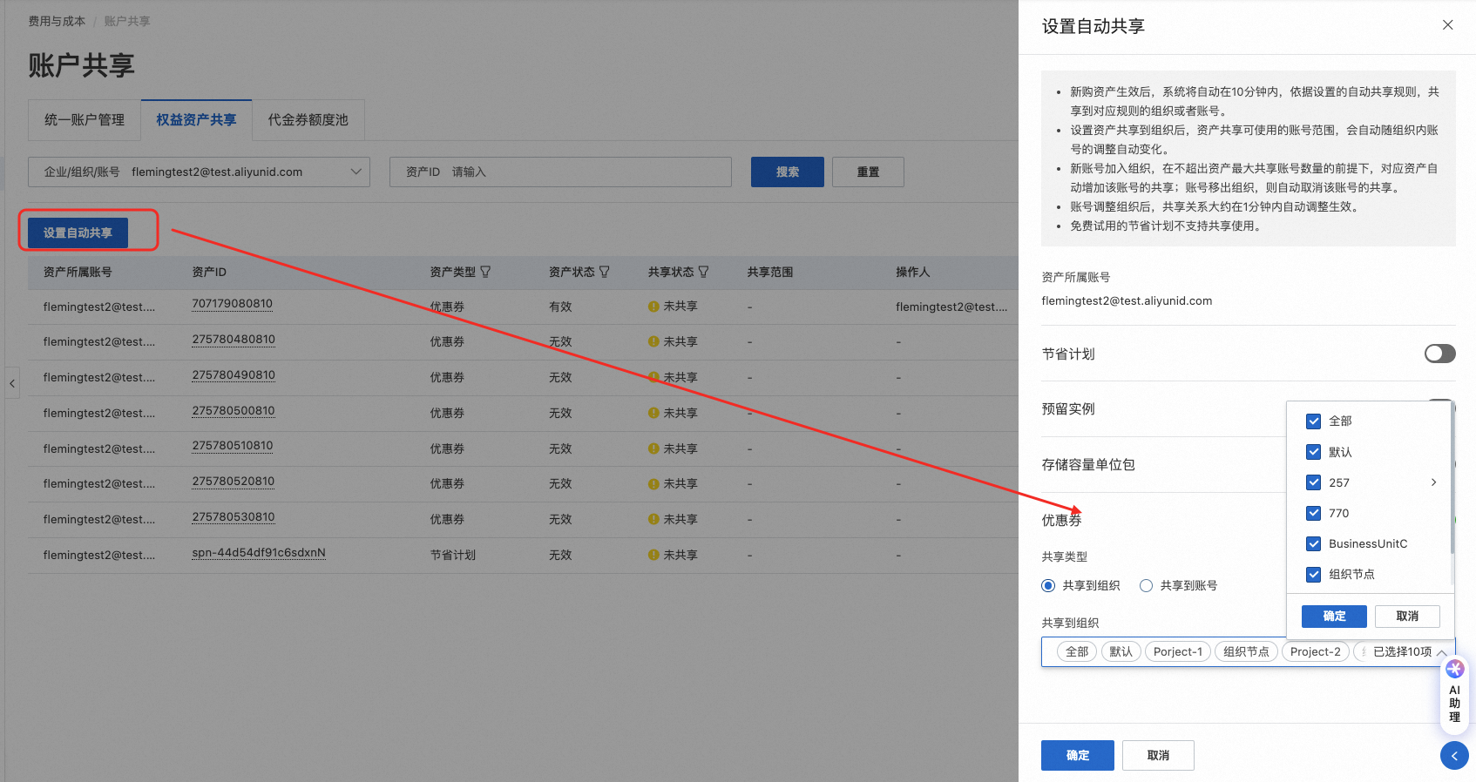Click the Project-2 tag in 共享到组织 field

[1316, 652]
